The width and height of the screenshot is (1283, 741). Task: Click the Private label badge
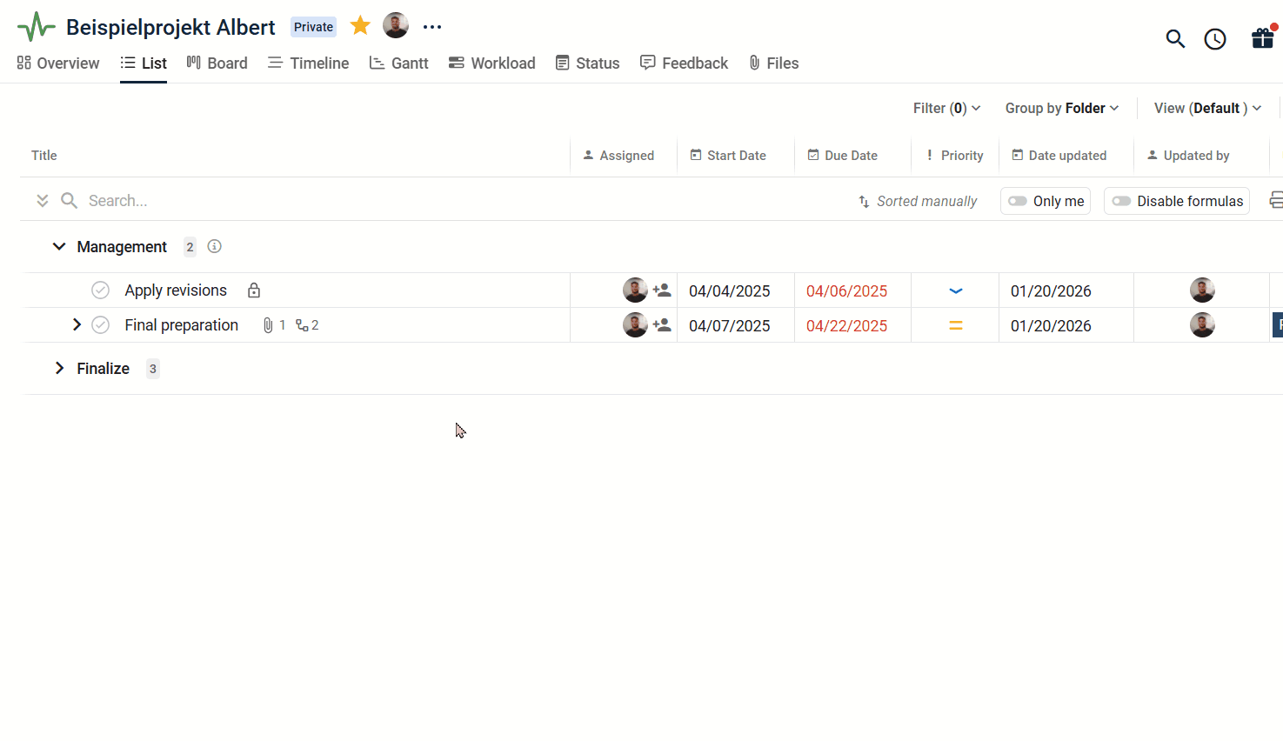313,27
